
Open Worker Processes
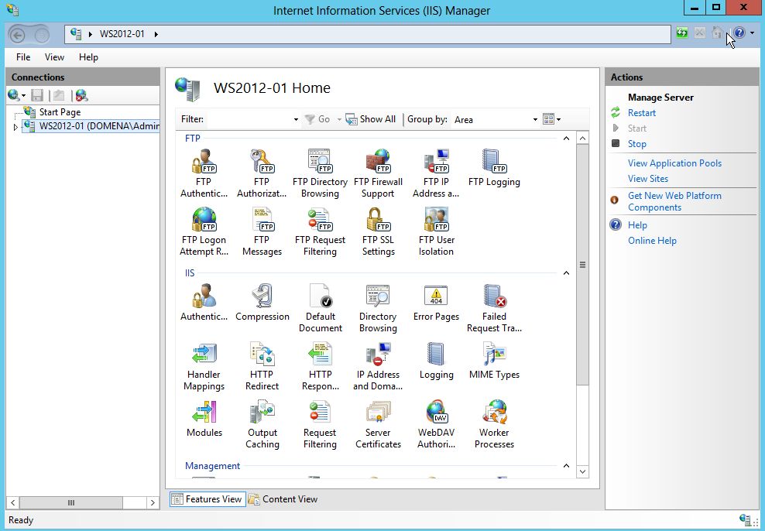point(494,424)
